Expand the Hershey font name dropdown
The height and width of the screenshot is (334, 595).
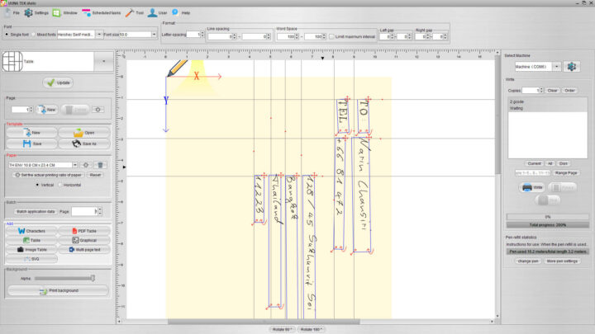pyautogui.click(x=99, y=35)
